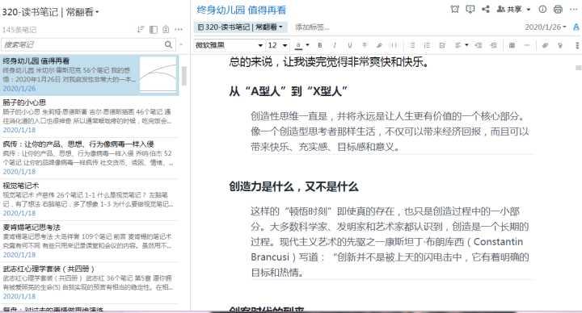Expand the small arrow beside search box
The image size is (582, 313).
(x=181, y=44)
